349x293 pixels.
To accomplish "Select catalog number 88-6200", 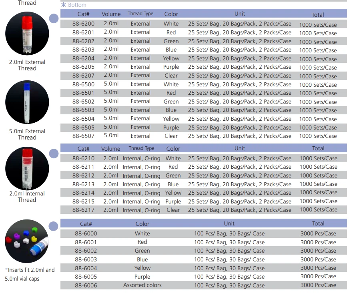I will 83,24.
